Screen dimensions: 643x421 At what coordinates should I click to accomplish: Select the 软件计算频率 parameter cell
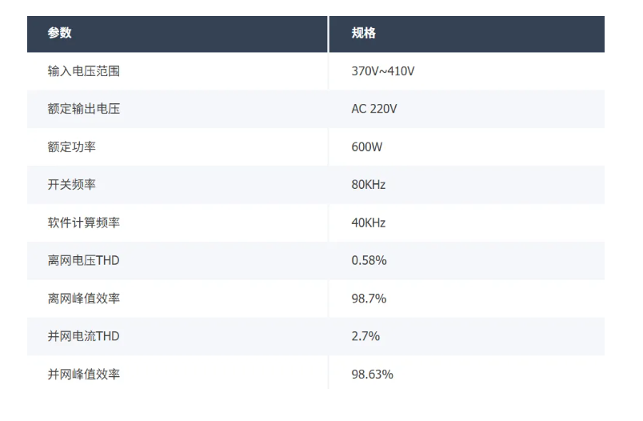pos(84,223)
